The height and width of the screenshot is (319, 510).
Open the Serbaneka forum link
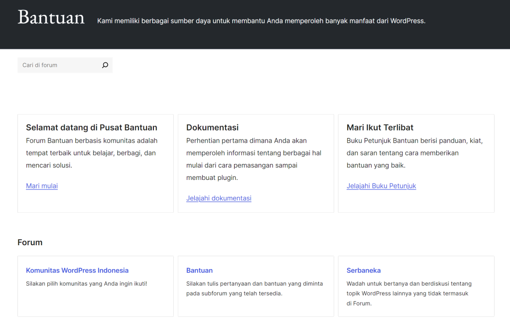(364, 271)
